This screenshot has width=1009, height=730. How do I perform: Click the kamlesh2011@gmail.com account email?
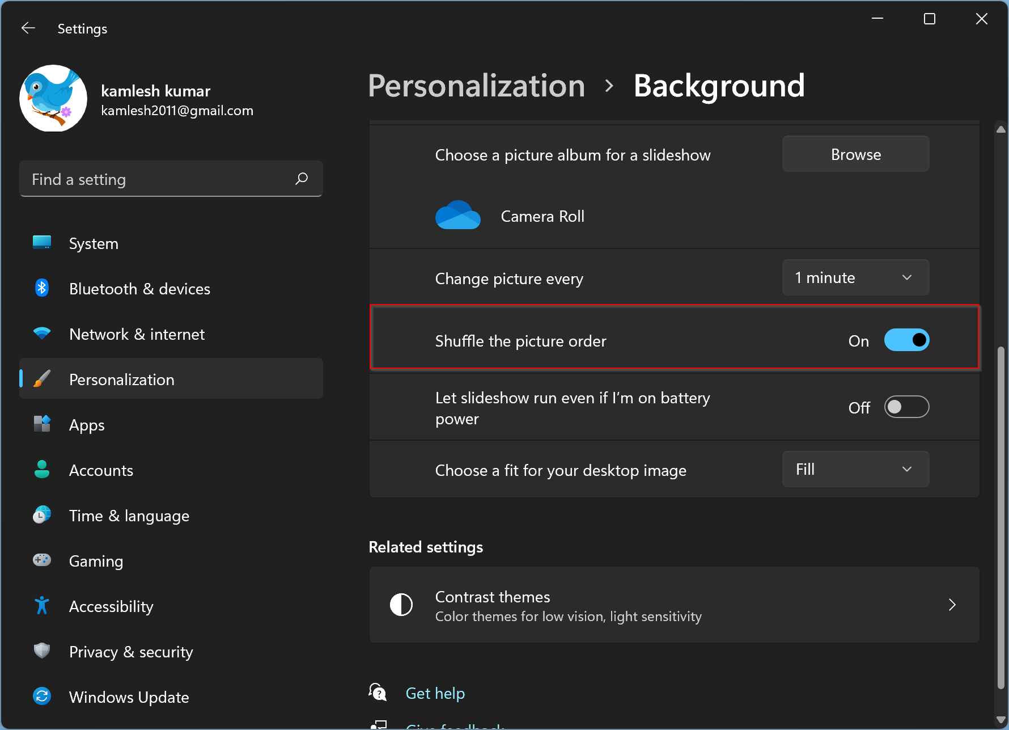(177, 111)
